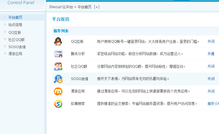Open 站点信息 in the sidebar menu

(15, 25)
